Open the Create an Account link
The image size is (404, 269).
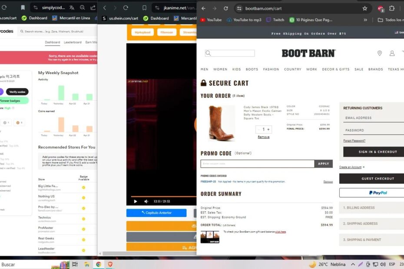point(350,167)
